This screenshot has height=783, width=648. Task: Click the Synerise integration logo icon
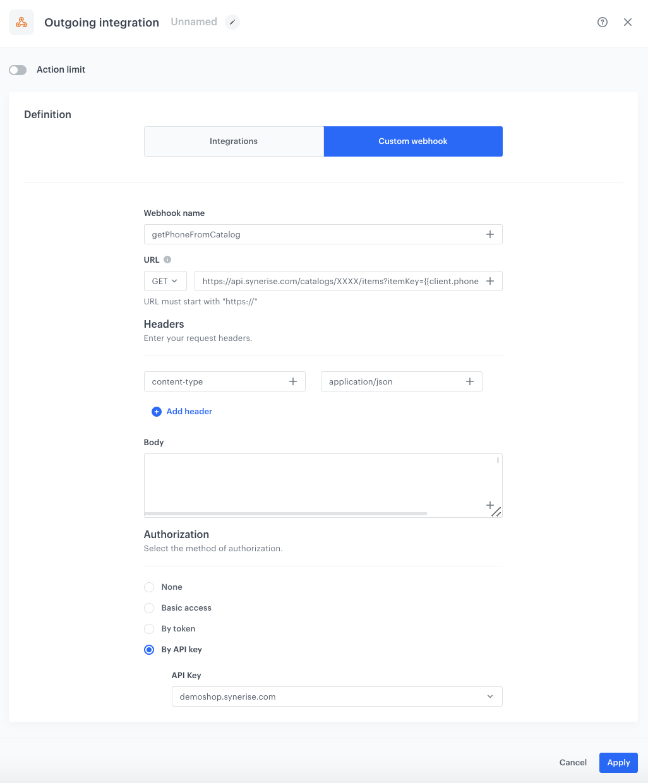(x=21, y=22)
